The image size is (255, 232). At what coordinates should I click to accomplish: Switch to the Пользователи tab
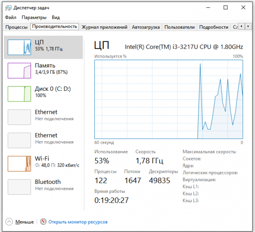[x=179, y=27]
